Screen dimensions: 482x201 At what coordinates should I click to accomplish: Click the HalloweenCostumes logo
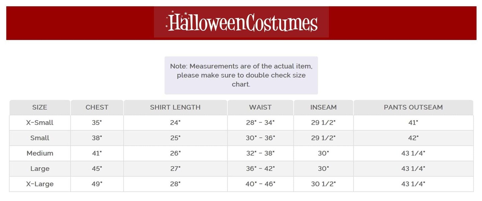tap(241, 22)
